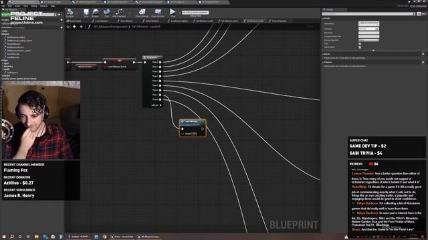This screenshot has width=428, height=240.
Task: Open the Category combo box in Details
Action: click(368, 29)
